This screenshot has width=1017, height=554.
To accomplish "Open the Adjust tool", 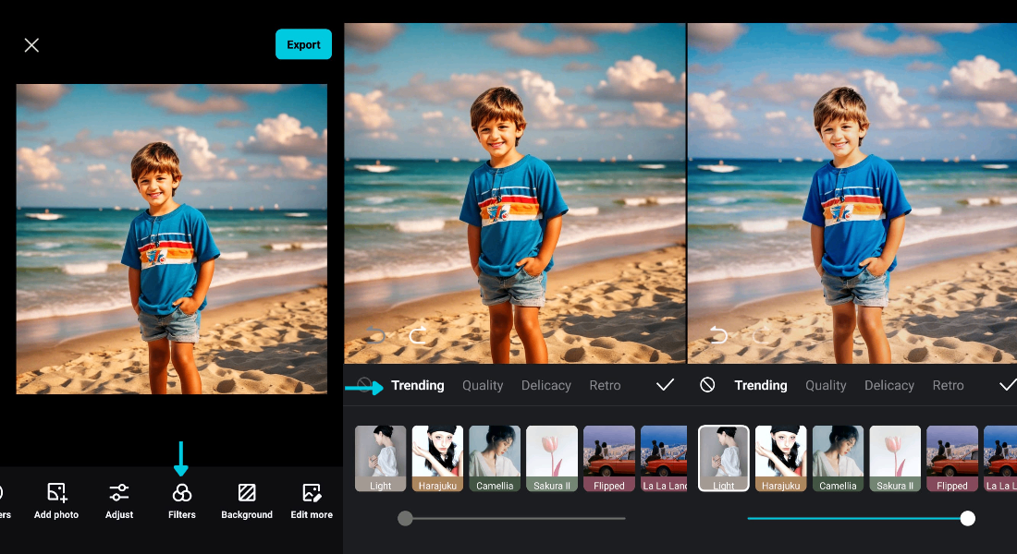I will (x=119, y=500).
